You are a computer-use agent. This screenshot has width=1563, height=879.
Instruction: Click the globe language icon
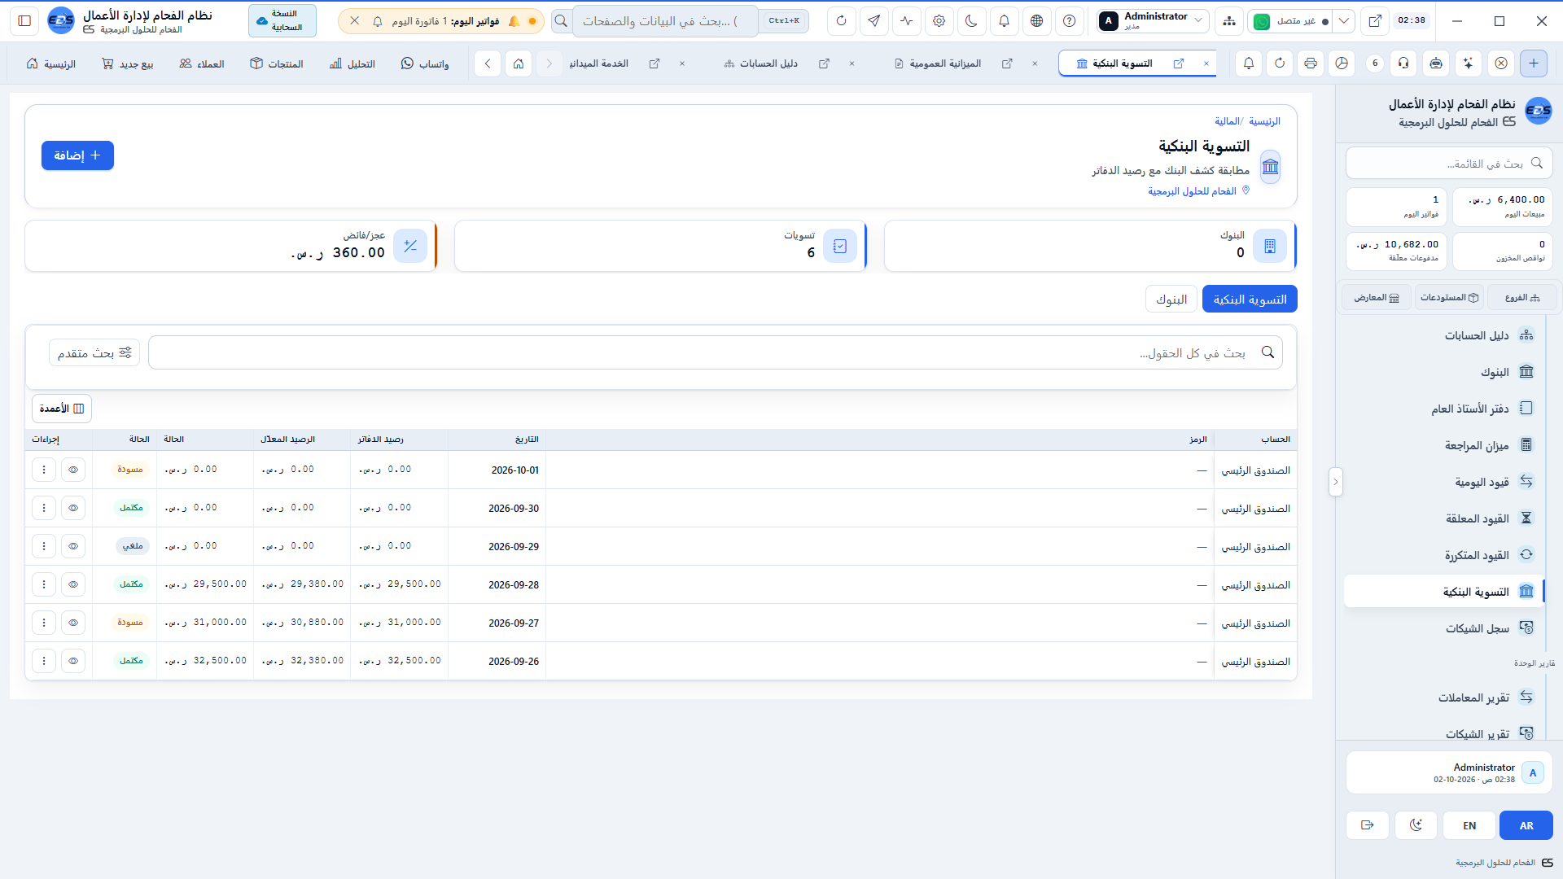(1036, 21)
